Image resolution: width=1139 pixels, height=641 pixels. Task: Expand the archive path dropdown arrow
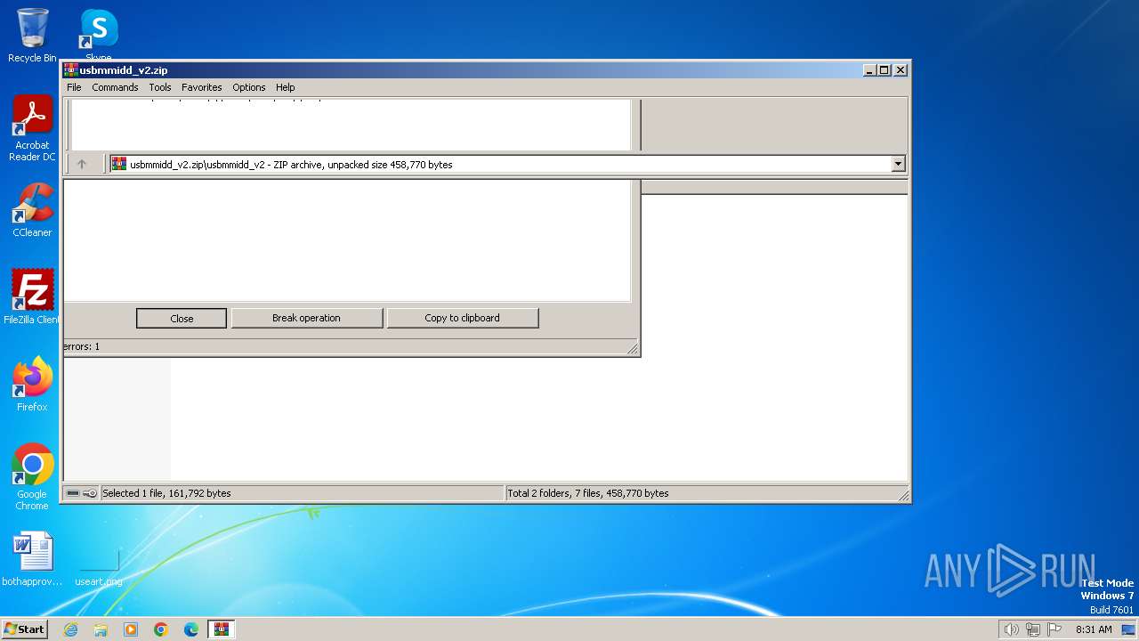click(x=898, y=164)
